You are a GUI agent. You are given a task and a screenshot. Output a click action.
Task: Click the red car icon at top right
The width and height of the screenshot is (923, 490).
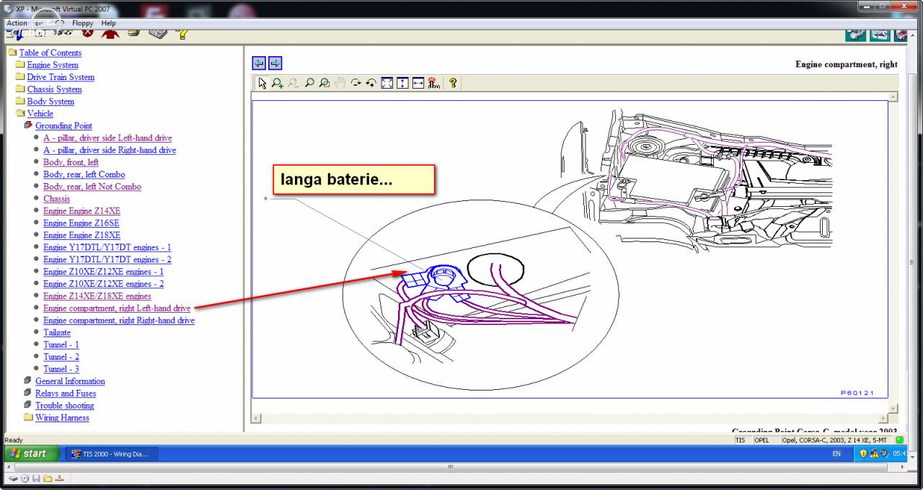tap(901, 34)
